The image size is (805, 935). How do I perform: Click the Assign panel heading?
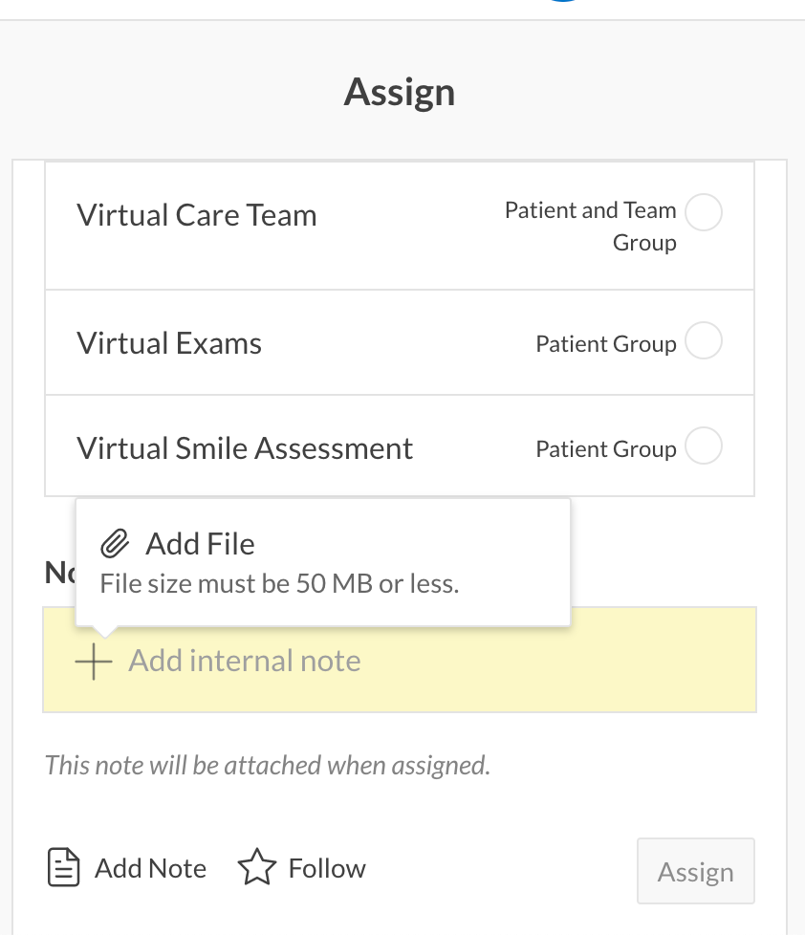tap(400, 93)
